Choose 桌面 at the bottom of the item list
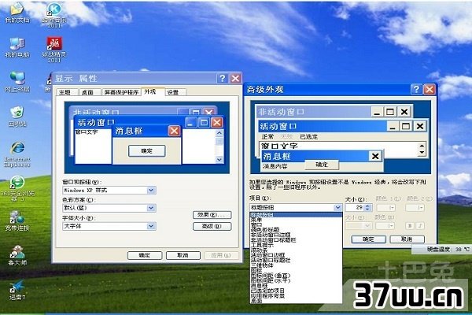Image resolution: width=472 pixels, height=315 pixels. (x=297, y=300)
